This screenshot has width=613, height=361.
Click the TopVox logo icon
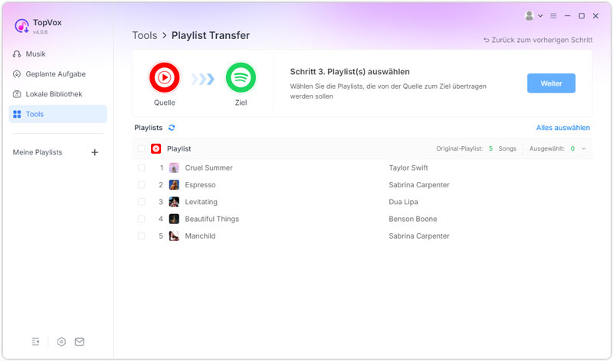tap(21, 26)
